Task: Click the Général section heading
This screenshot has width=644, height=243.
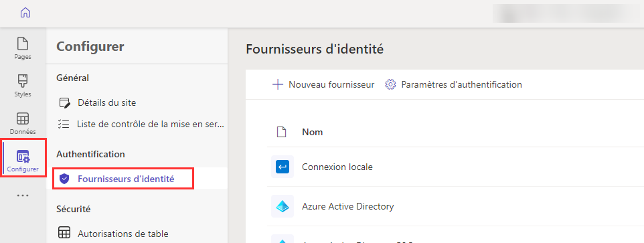Action: click(72, 78)
